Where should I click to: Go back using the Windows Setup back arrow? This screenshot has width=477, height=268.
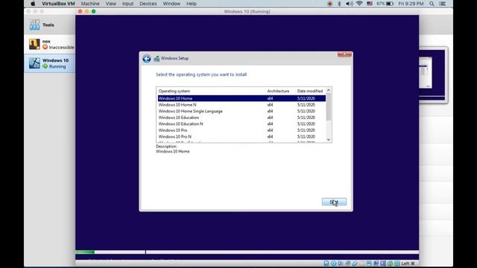click(147, 59)
